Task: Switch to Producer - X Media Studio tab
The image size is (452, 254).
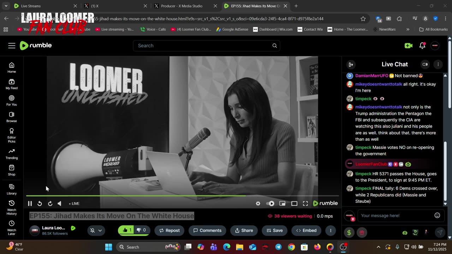Action: [x=185, y=6]
